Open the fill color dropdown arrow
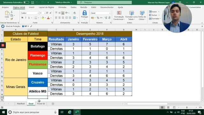 [x=45, y=18]
